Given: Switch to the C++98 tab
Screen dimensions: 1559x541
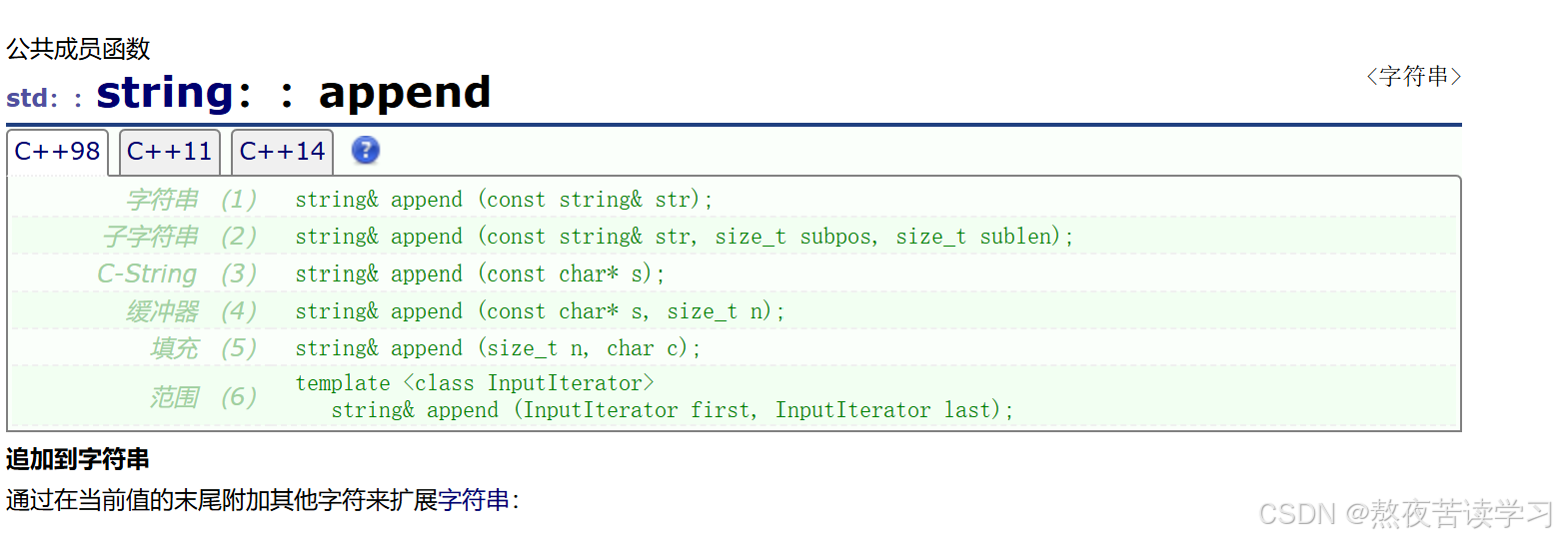Looking at the screenshot, I should (57, 152).
